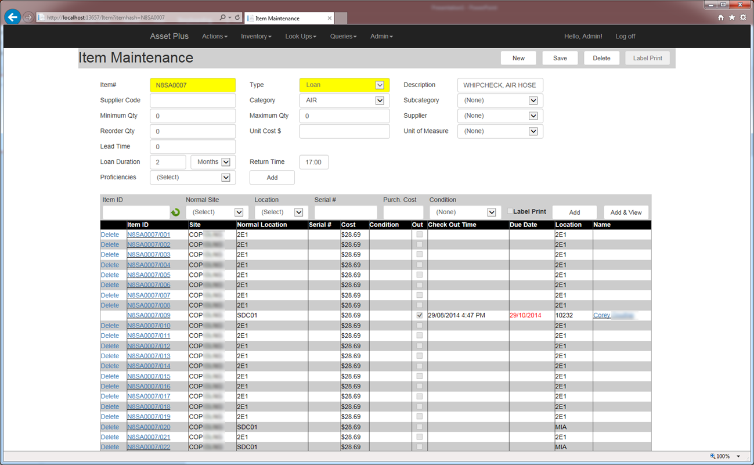Open item link N8SA0007/014
Screen dimensions: 754x465
coord(149,366)
